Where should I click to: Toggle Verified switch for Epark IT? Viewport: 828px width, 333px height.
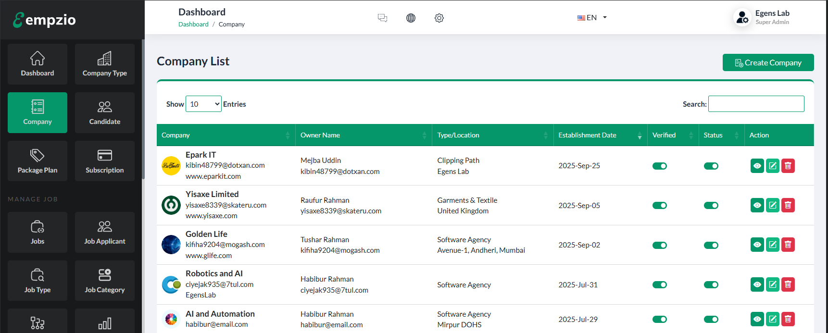click(659, 166)
